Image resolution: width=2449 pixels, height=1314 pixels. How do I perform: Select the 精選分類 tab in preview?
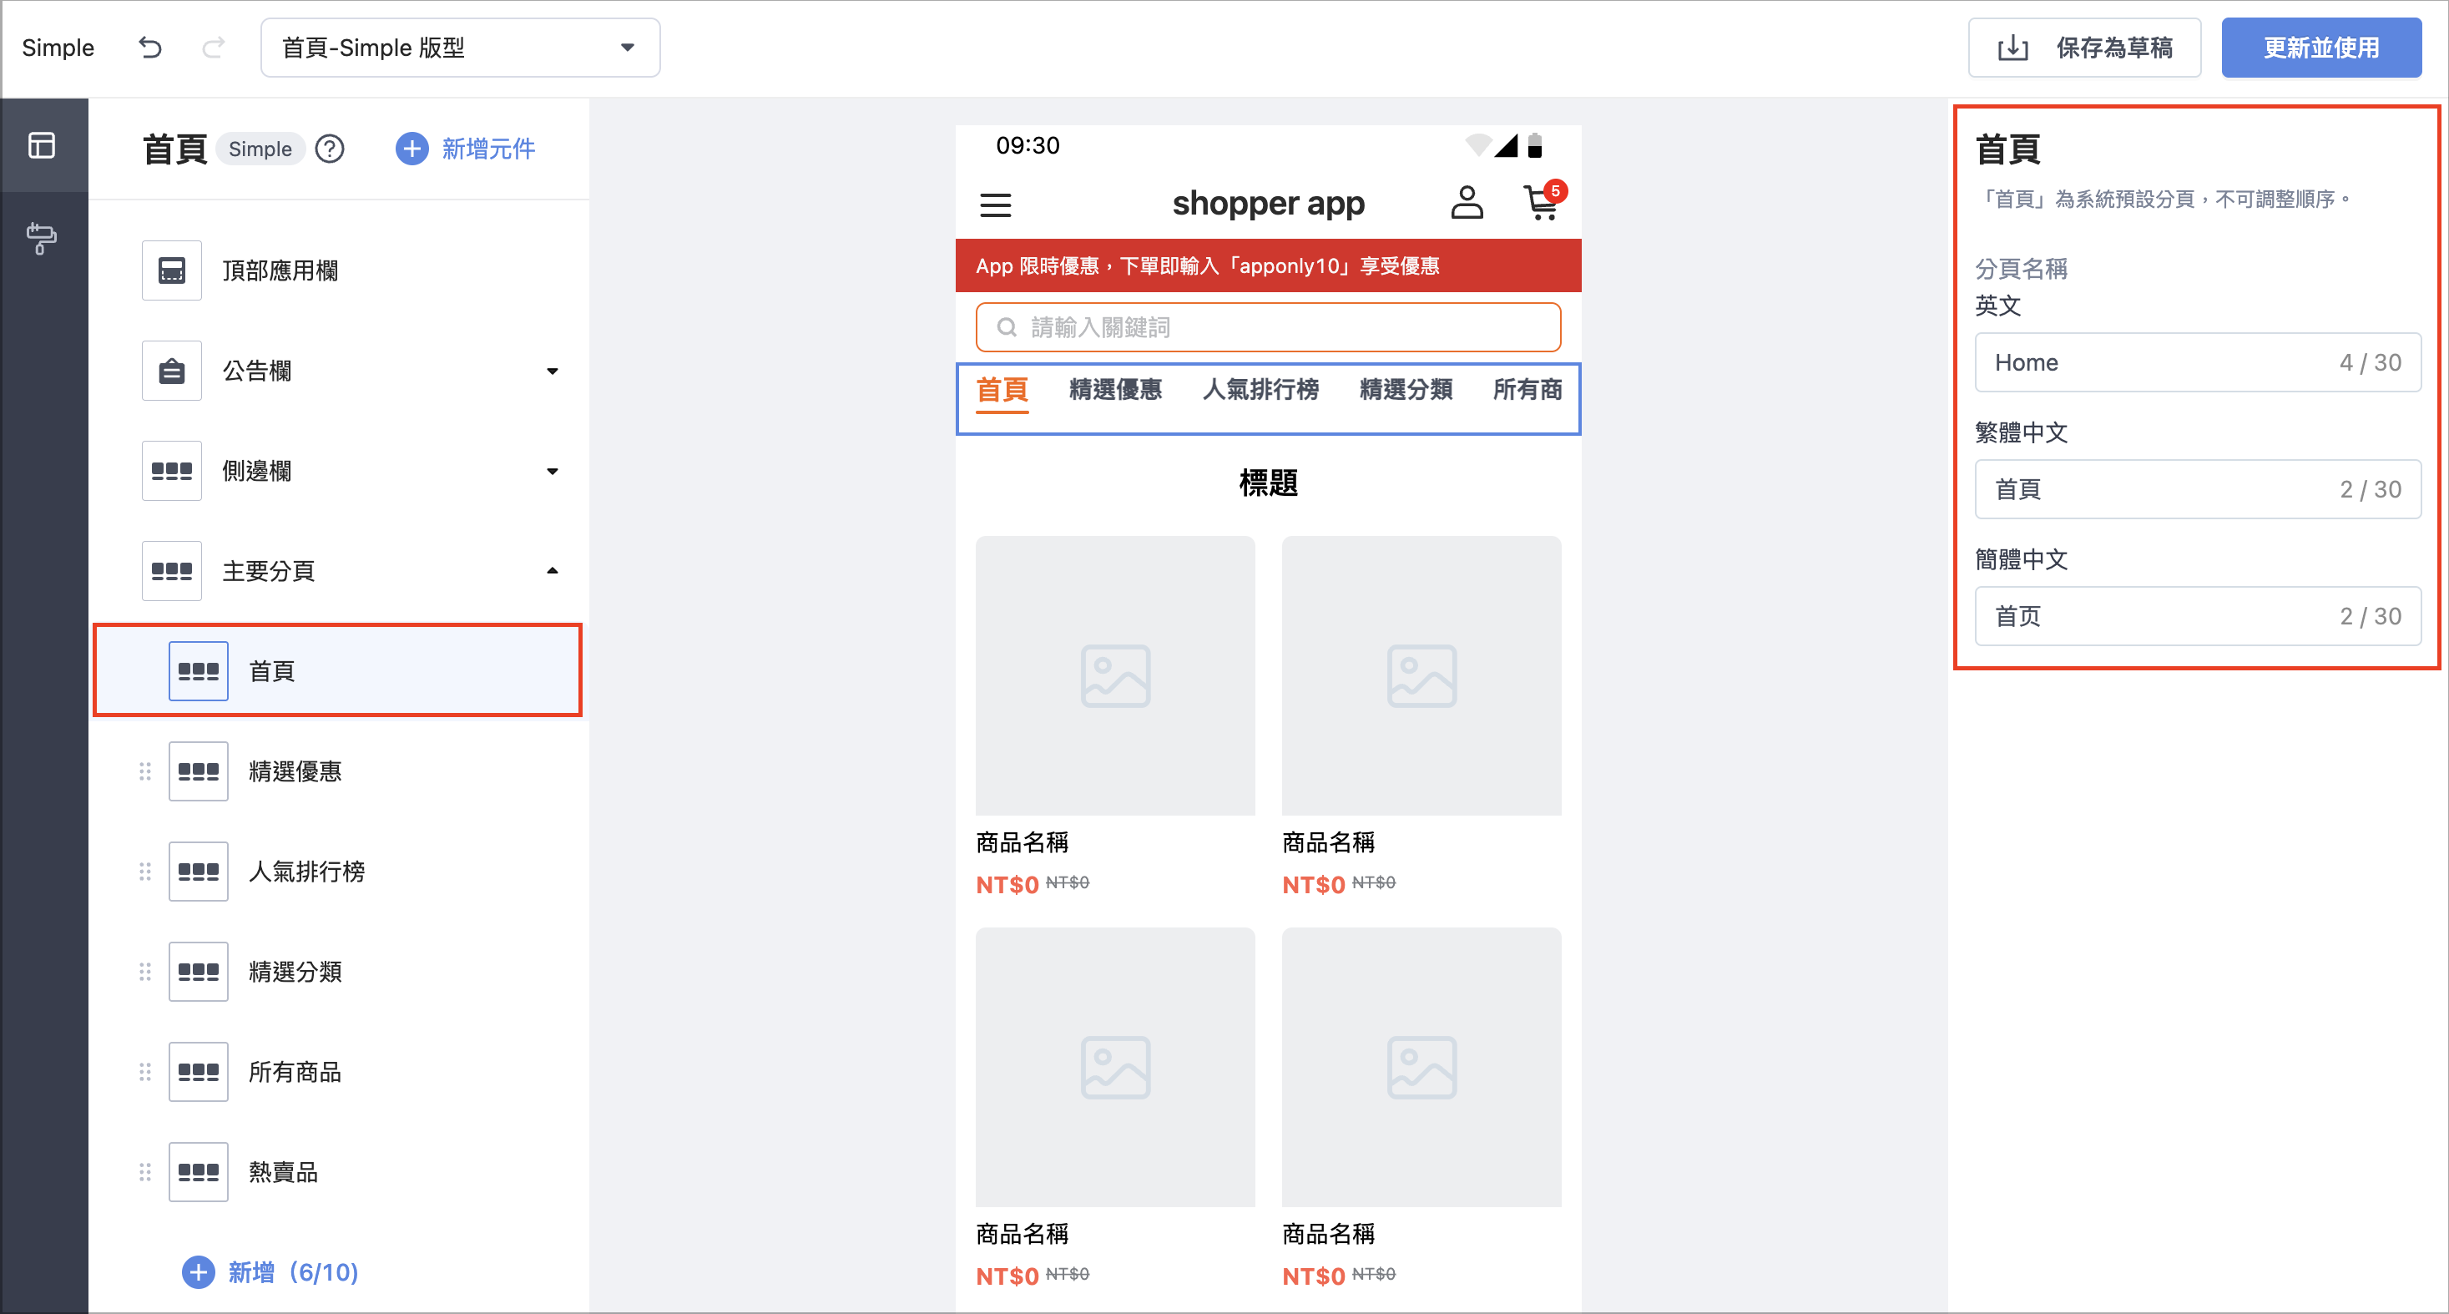tap(1406, 390)
